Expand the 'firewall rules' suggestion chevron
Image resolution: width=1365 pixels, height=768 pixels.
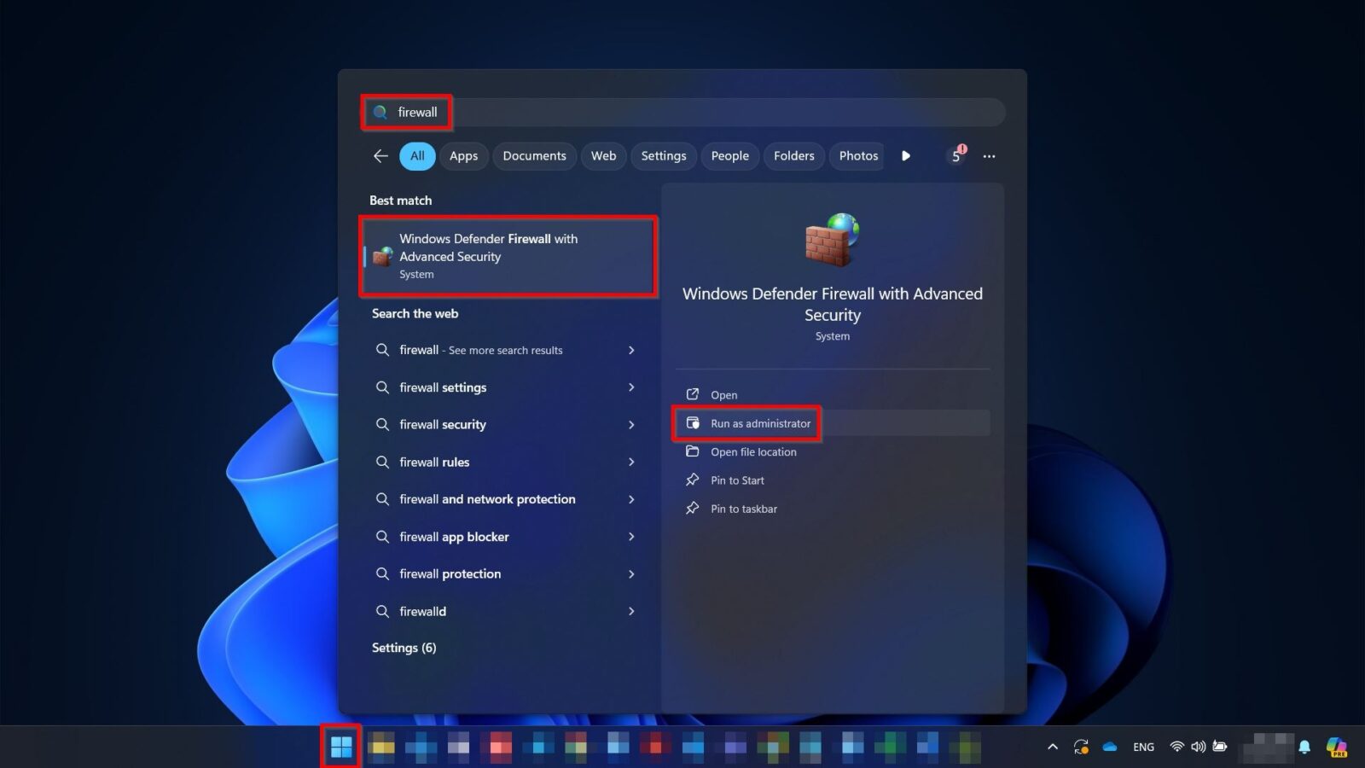631,462
